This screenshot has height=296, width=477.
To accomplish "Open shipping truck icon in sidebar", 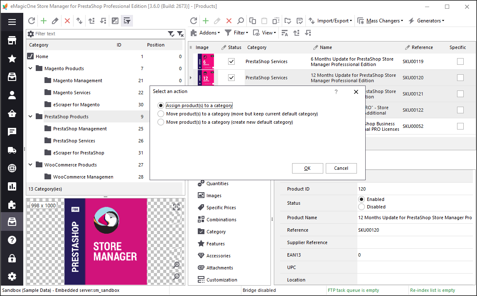I will tap(12, 150).
